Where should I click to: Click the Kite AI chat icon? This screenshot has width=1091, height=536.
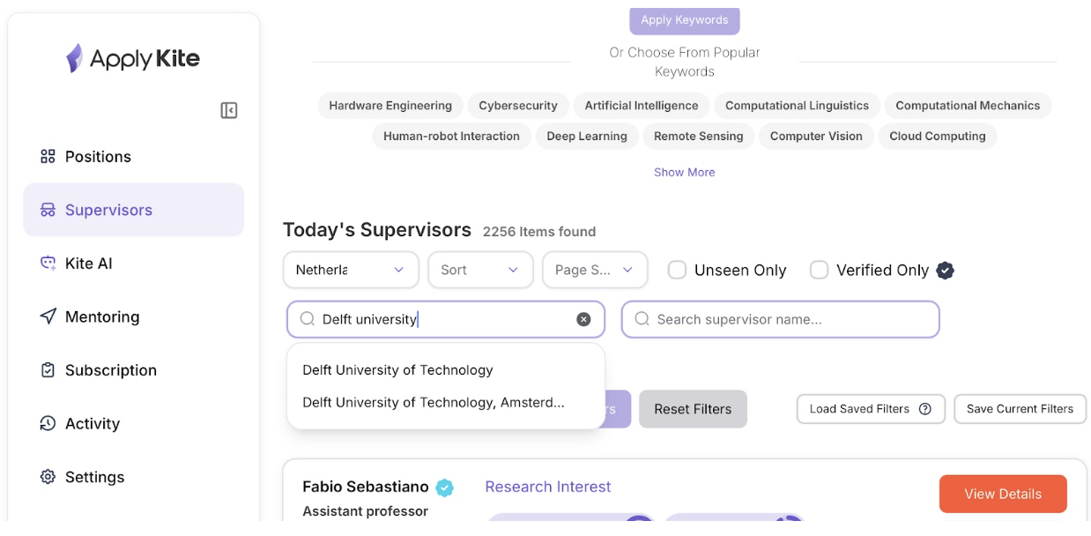[x=48, y=264]
